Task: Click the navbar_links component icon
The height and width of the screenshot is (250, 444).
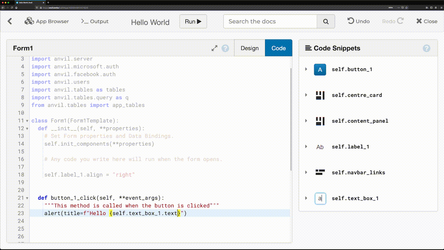Action: (320, 172)
